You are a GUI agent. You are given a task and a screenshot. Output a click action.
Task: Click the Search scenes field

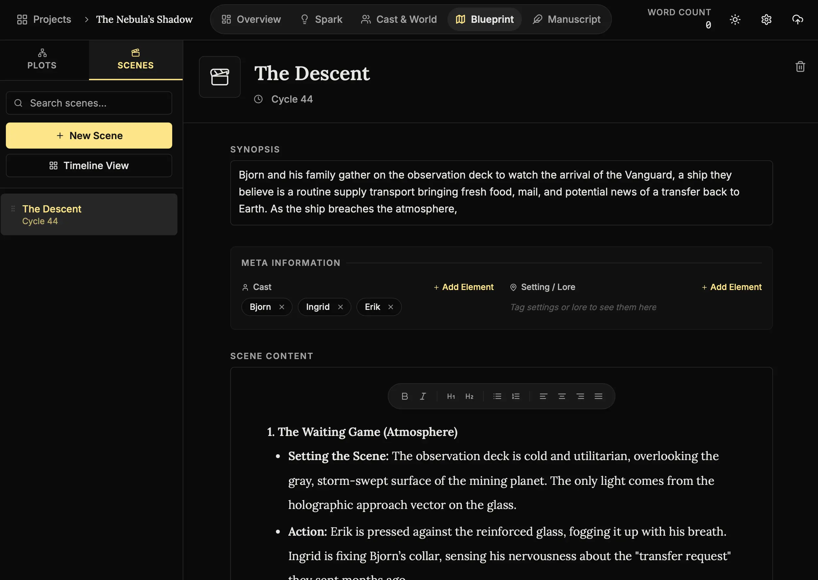(89, 103)
